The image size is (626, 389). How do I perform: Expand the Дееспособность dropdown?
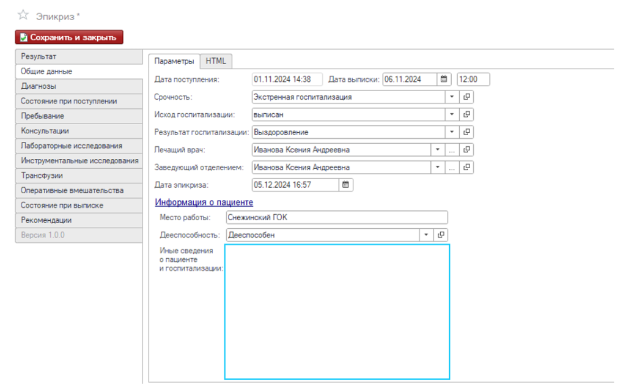point(426,235)
